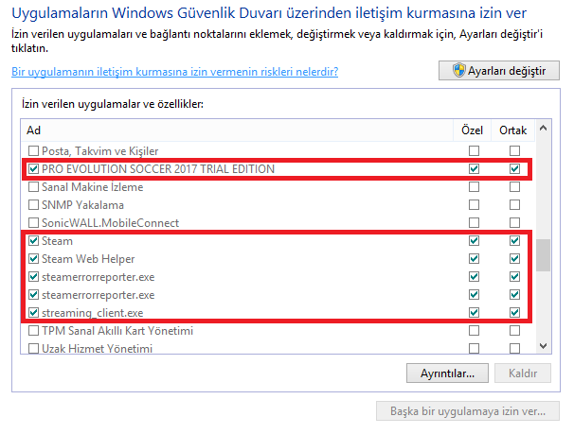Toggle Posta, Takvim ve Kişiler checkbox
The height and width of the screenshot is (434, 574).
pos(33,151)
